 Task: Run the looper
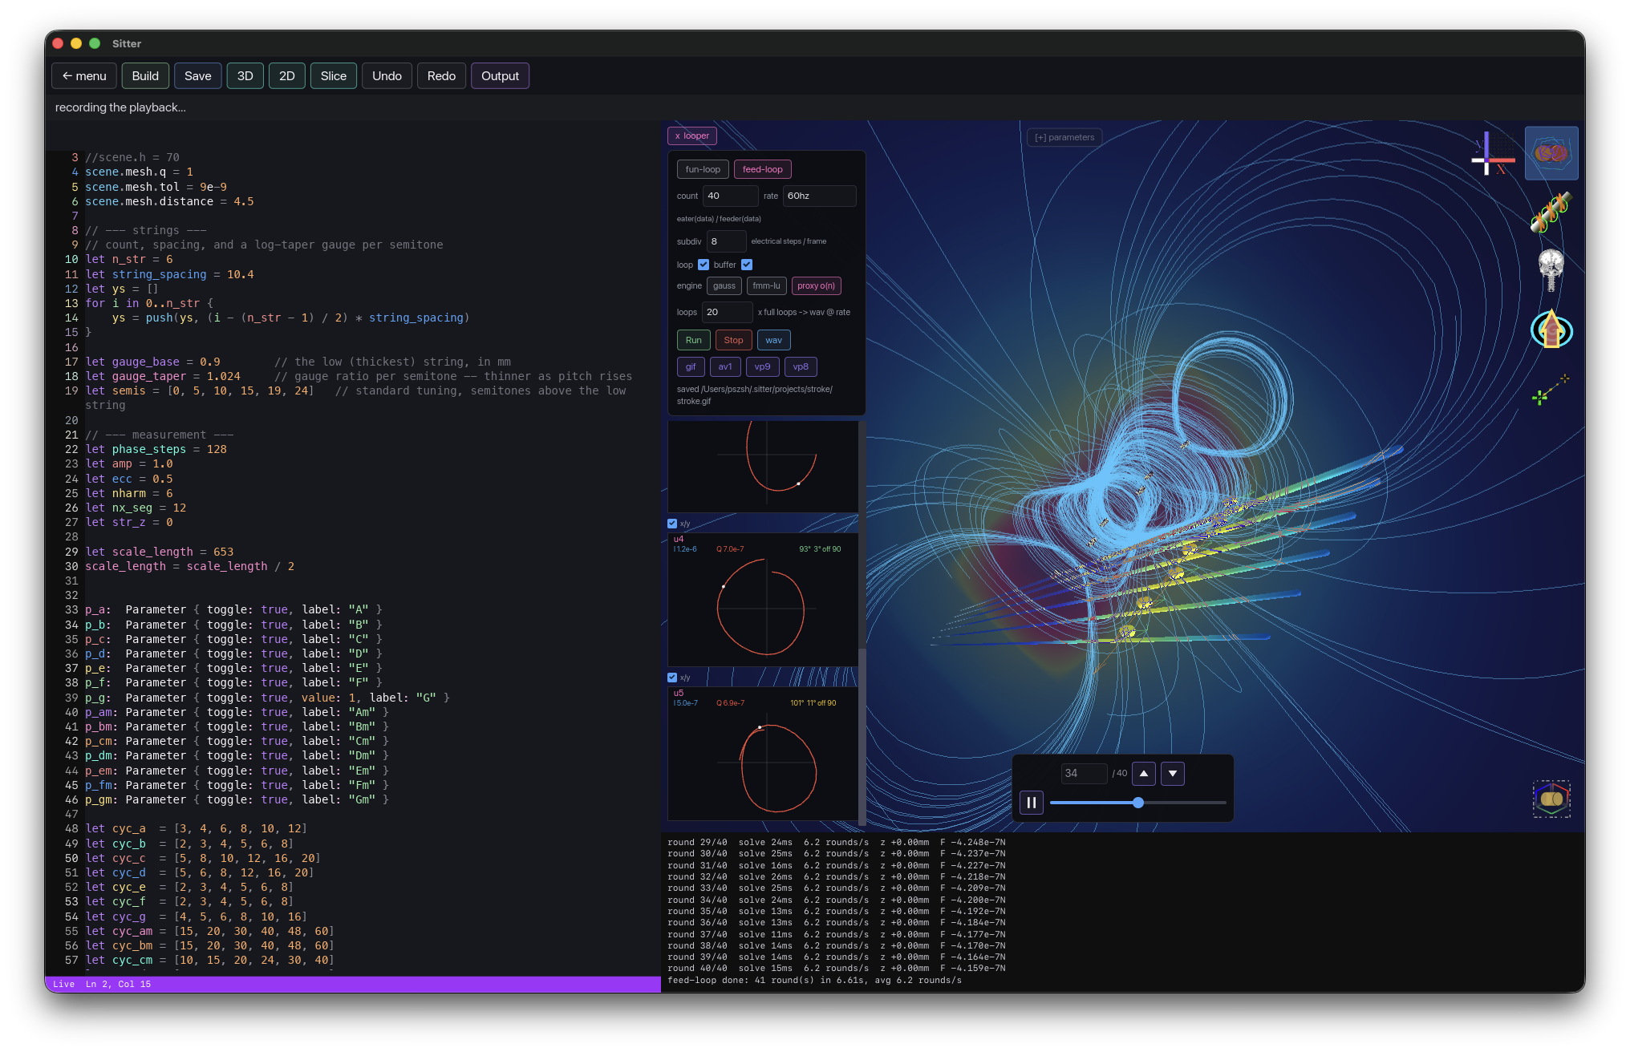pos(693,341)
